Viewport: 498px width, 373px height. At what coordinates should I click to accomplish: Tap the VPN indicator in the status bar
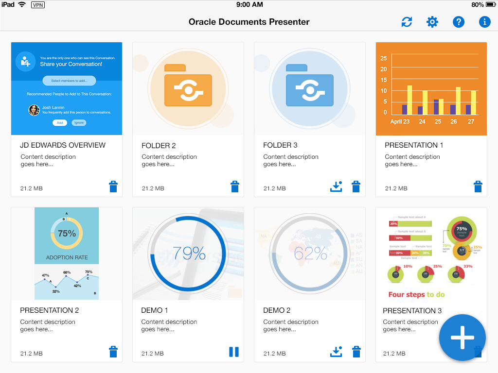(x=37, y=5)
